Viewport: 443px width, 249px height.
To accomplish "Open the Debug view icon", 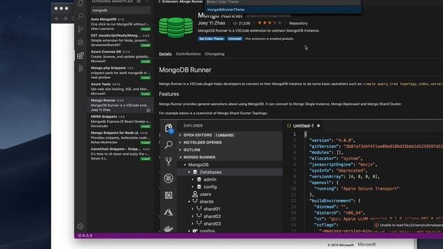I will pyautogui.click(x=80, y=42).
